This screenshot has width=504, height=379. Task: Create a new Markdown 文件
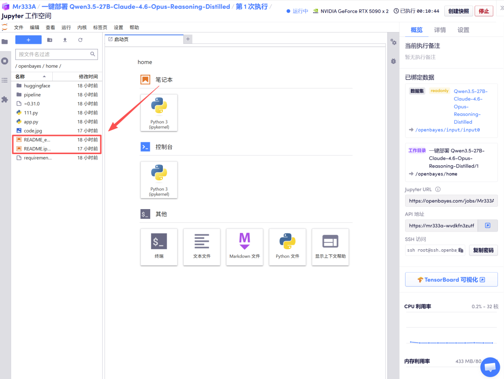(245, 247)
